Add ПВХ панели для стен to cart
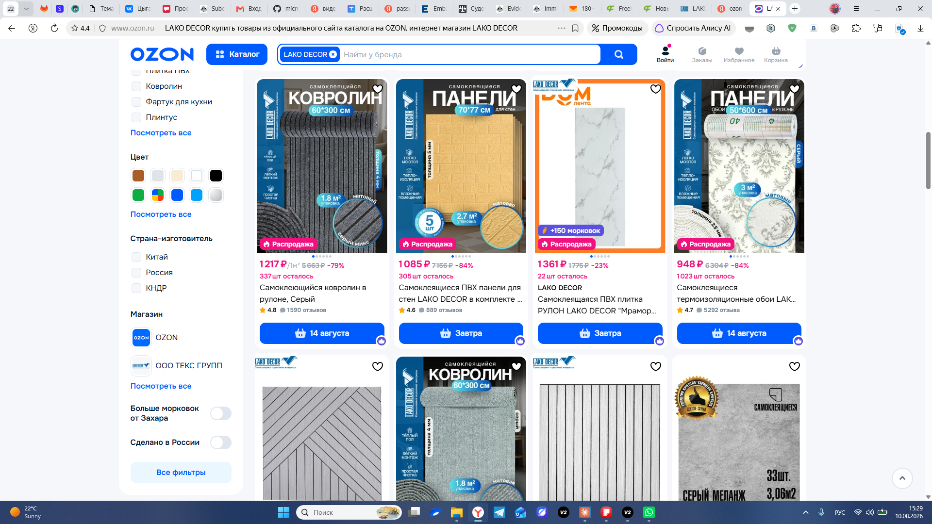 (461, 333)
